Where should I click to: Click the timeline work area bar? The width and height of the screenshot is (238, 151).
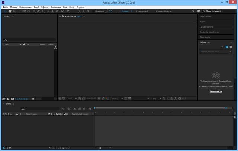[x=160, y=108]
